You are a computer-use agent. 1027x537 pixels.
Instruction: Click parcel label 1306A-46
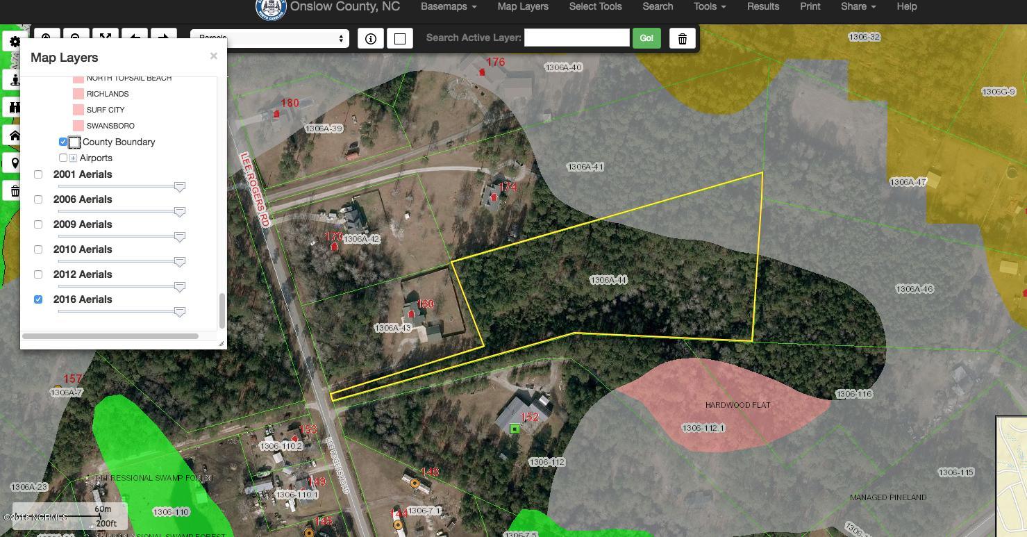[915, 289]
